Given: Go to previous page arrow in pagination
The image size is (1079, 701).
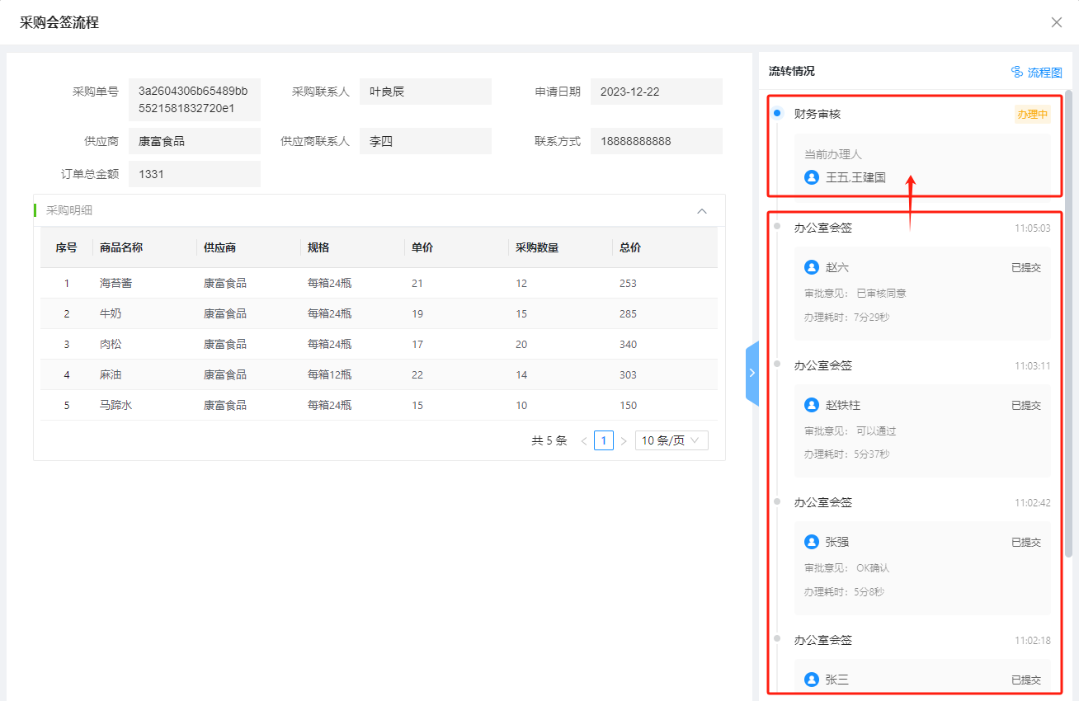Looking at the screenshot, I should pyautogui.click(x=584, y=441).
